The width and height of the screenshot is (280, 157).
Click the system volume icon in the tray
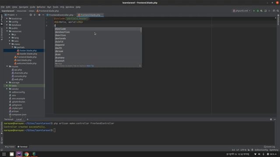coord(259,154)
